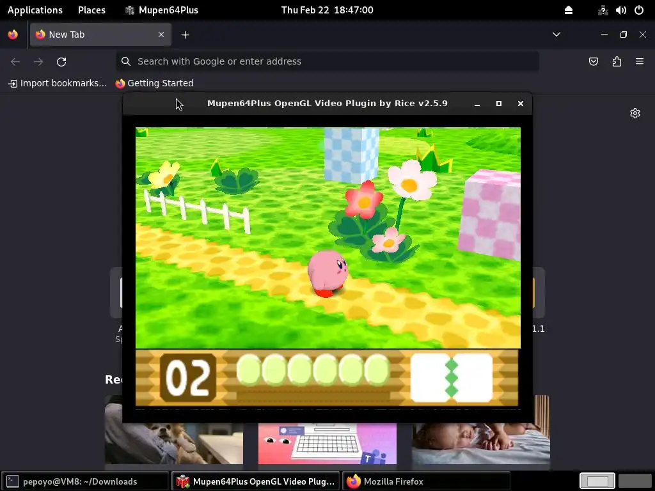Switch to the first workspace in switcher
655x491 pixels.
tap(597, 481)
